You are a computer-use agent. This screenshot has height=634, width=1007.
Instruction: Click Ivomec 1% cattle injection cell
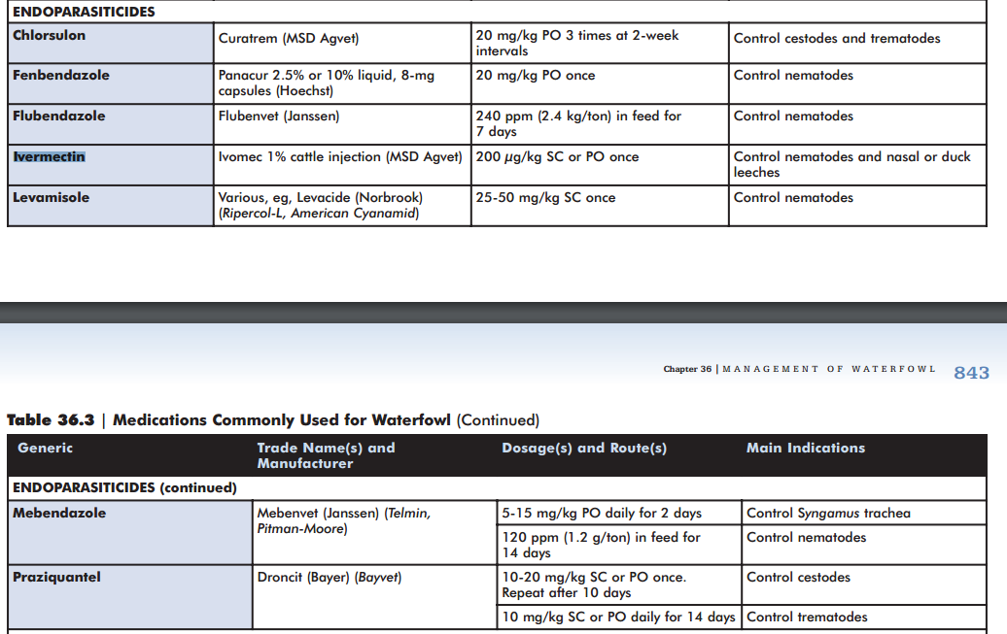(x=340, y=157)
